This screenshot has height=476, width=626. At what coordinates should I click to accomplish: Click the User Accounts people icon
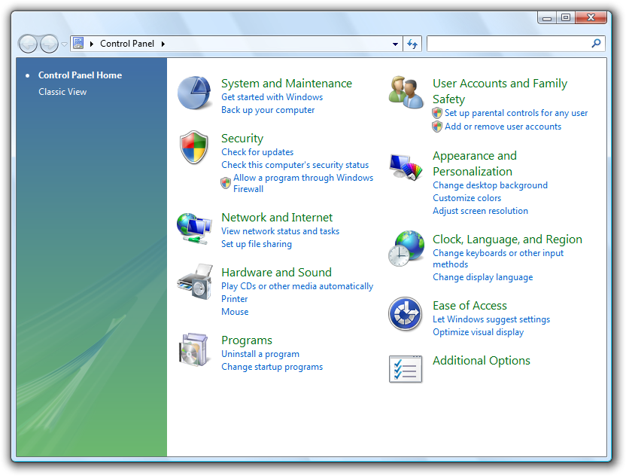tap(406, 93)
